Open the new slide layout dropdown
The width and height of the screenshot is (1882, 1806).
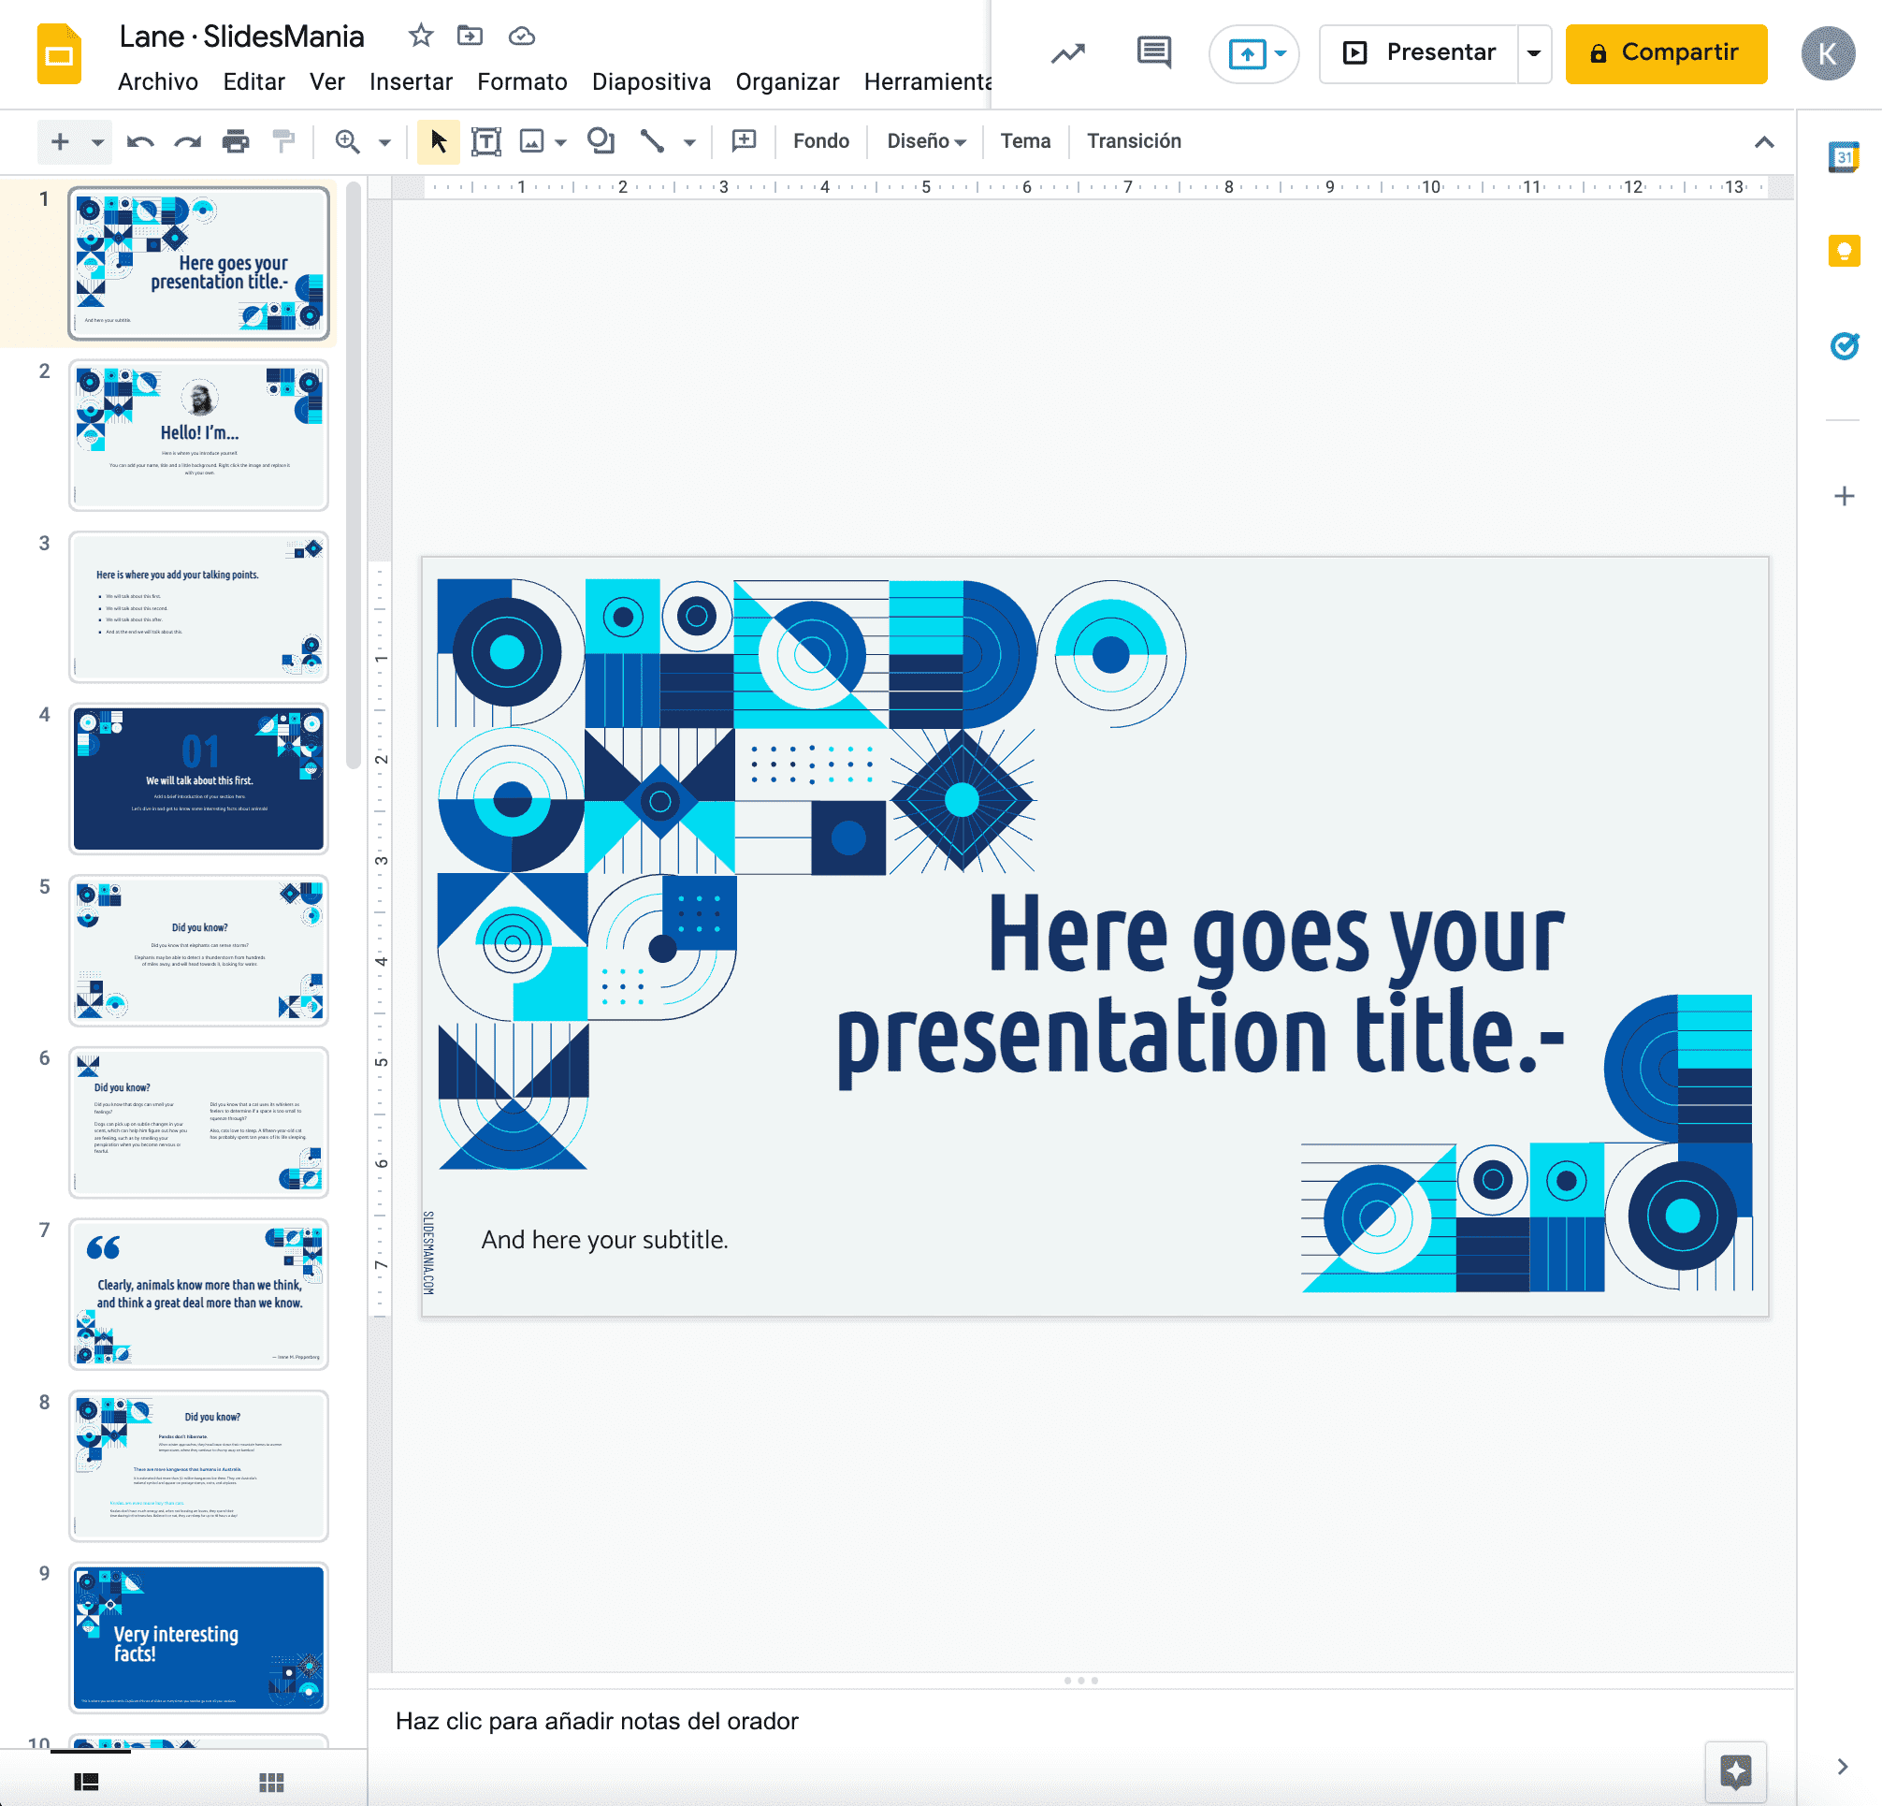pos(96,141)
